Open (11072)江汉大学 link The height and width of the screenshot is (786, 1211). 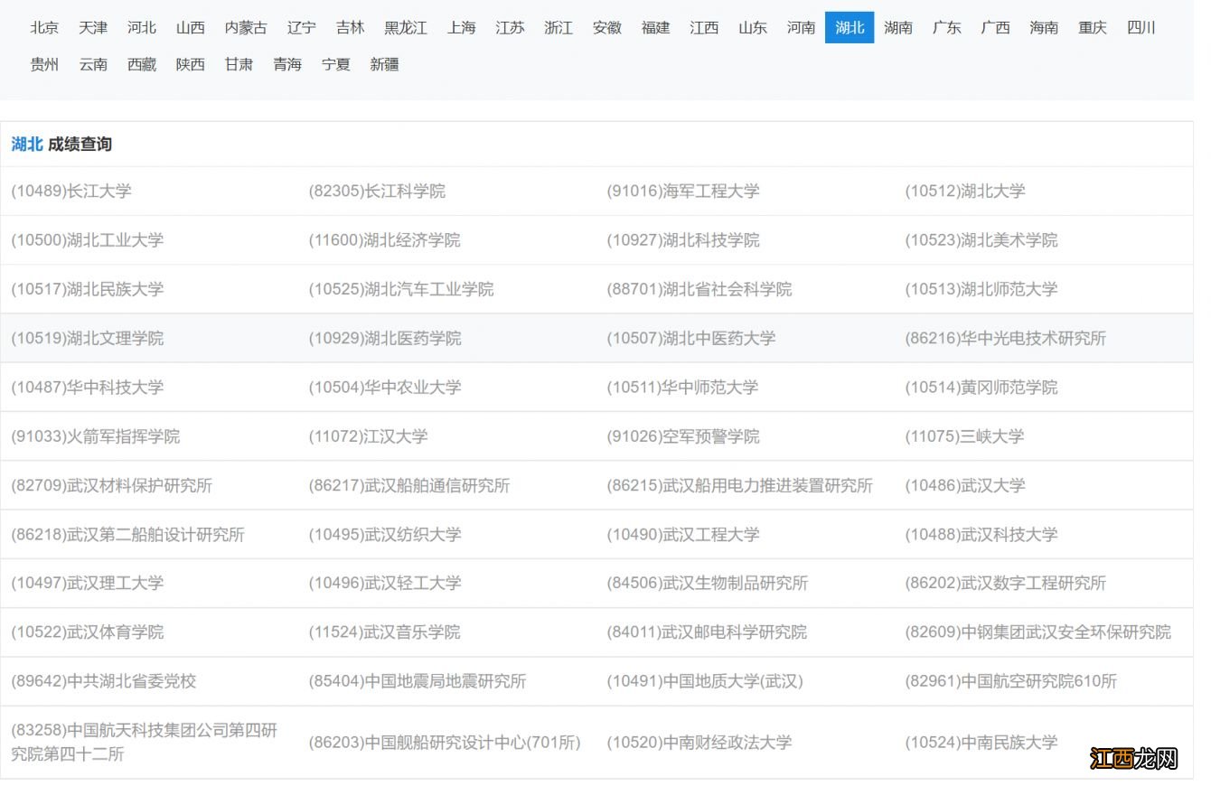369,436
